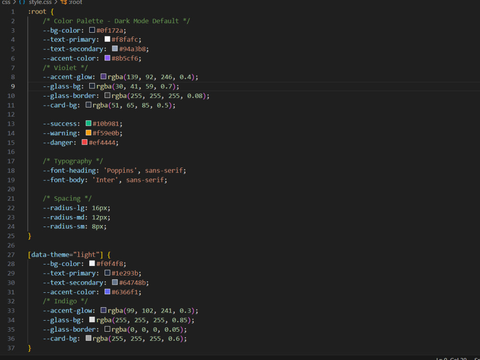Click the #64748b gray swatch
This screenshot has width=480, height=360.
pyautogui.click(x=115, y=282)
